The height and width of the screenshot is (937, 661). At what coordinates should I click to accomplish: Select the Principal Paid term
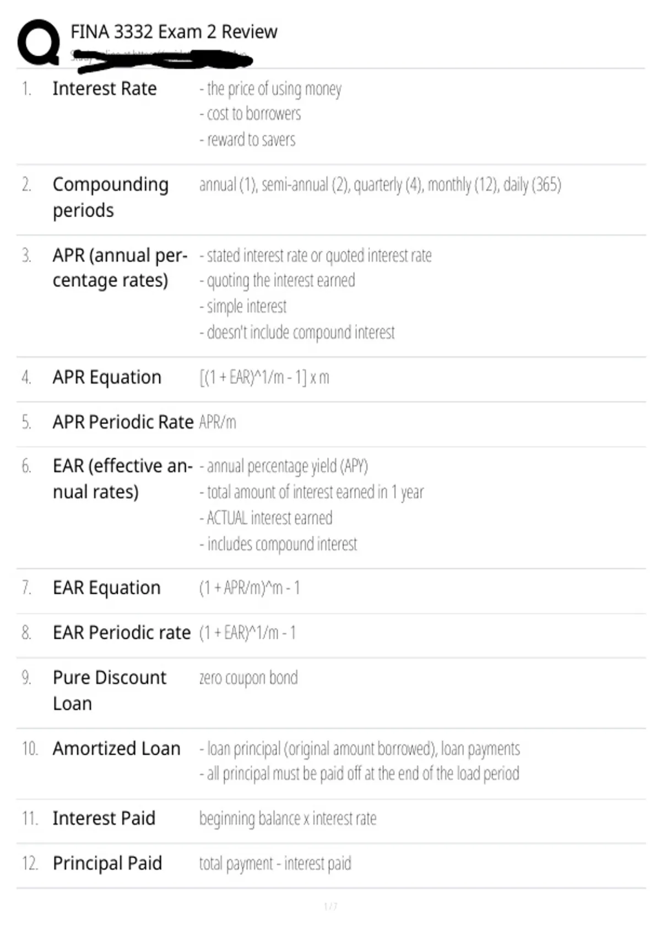[107, 863]
